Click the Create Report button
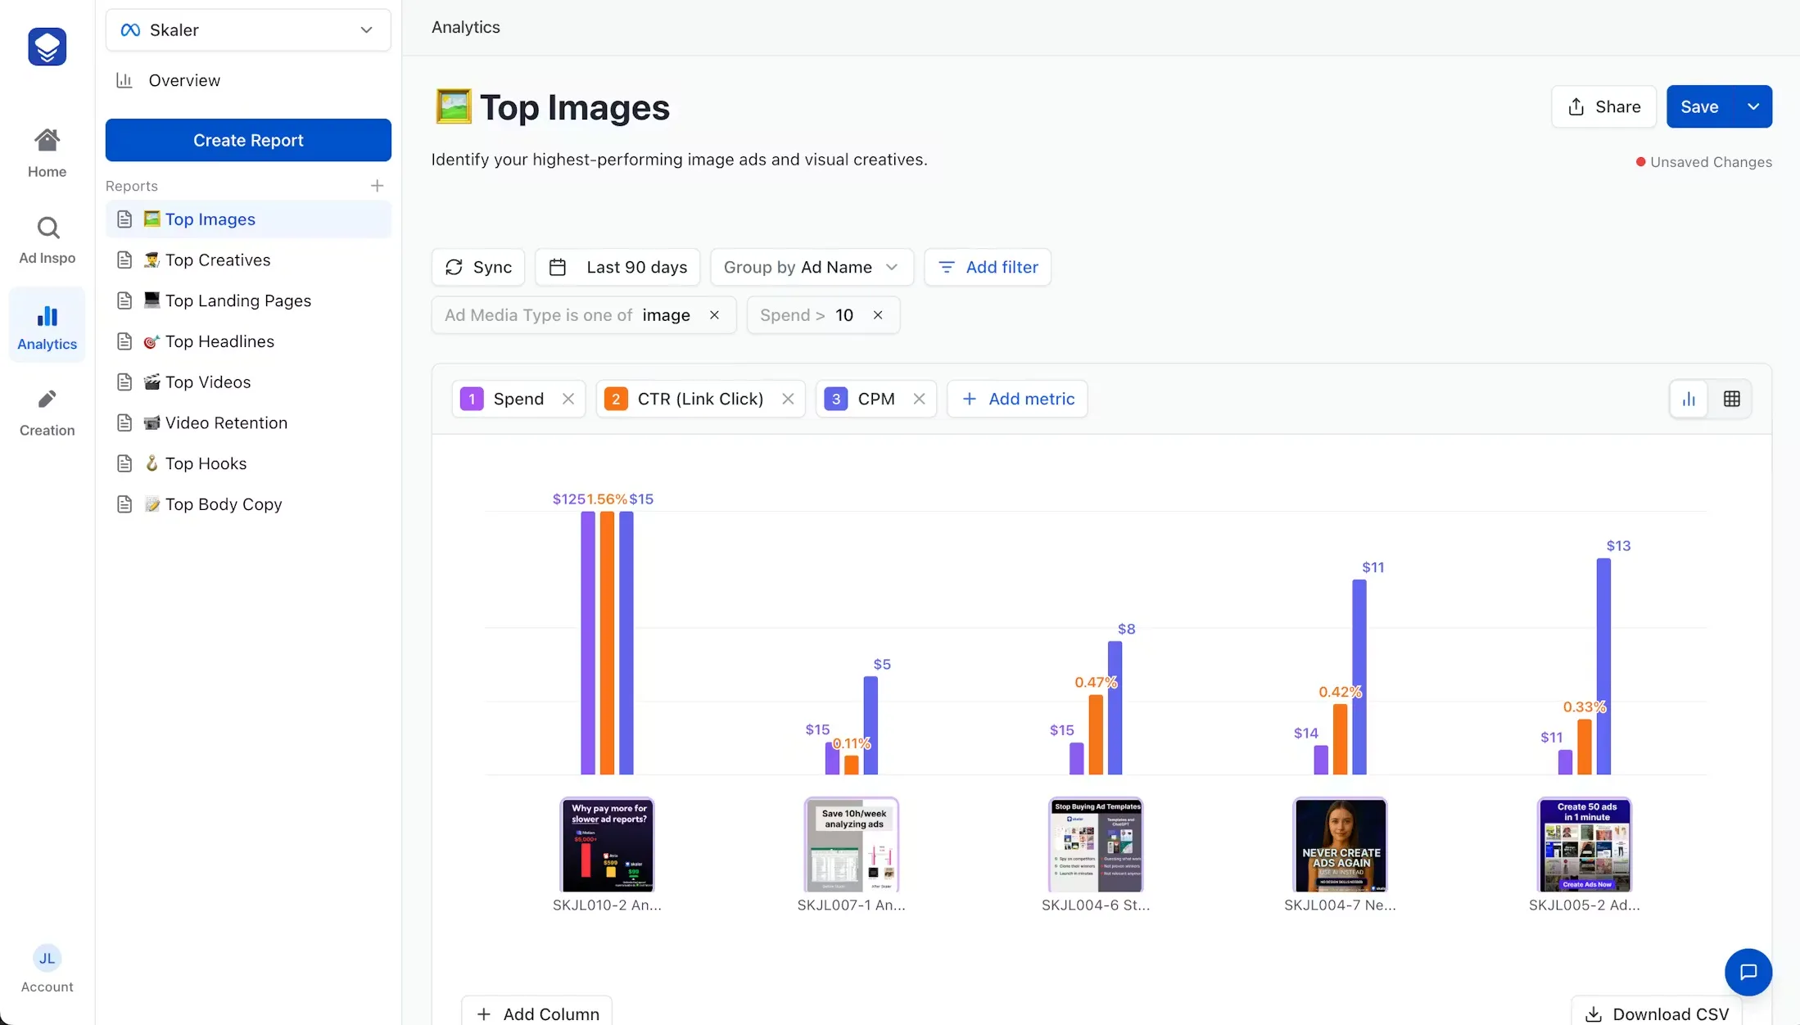This screenshot has width=1800, height=1025. tap(248, 140)
